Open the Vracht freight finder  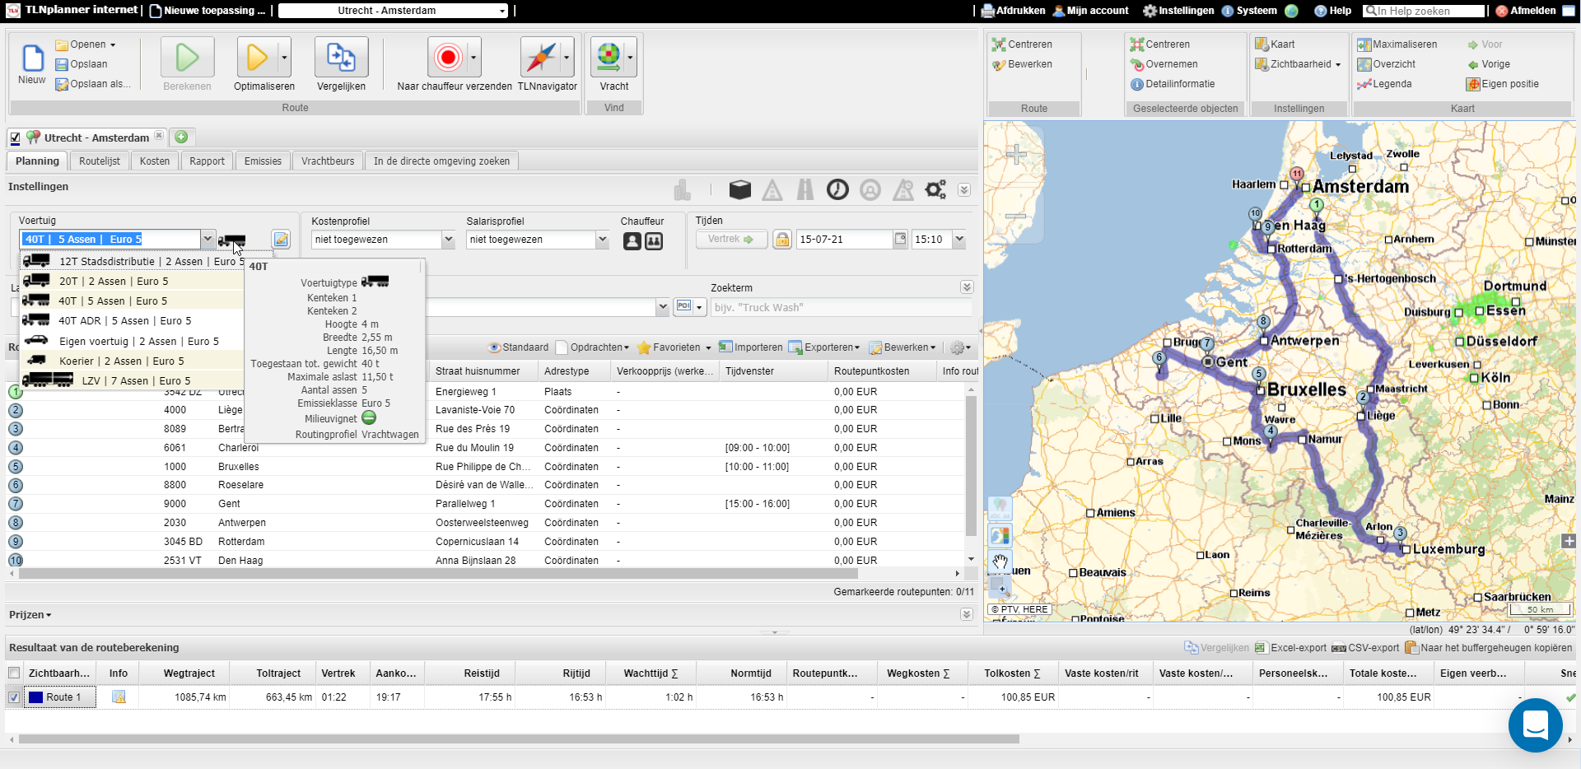click(611, 58)
